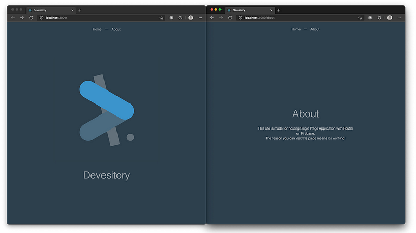Go back in right browser window
The height and width of the screenshot is (233, 416).
(x=212, y=18)
